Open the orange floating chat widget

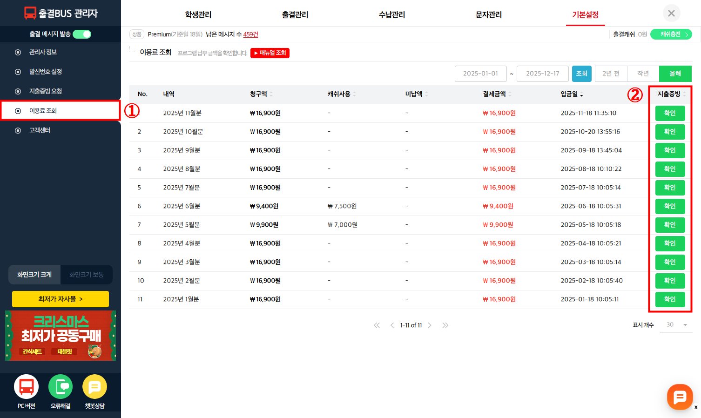[680, 397]
